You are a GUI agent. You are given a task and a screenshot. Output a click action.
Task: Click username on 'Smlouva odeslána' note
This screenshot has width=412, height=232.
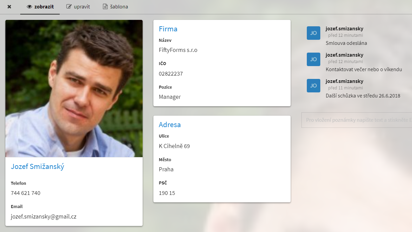point(344,29)
